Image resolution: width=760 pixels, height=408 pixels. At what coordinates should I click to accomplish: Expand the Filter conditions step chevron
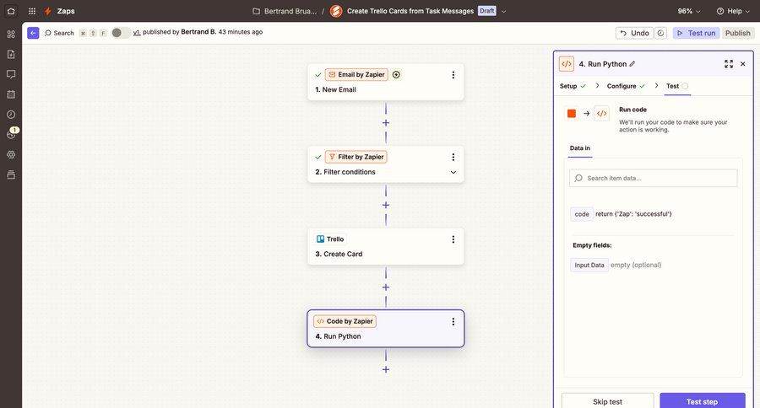(453, 172)
